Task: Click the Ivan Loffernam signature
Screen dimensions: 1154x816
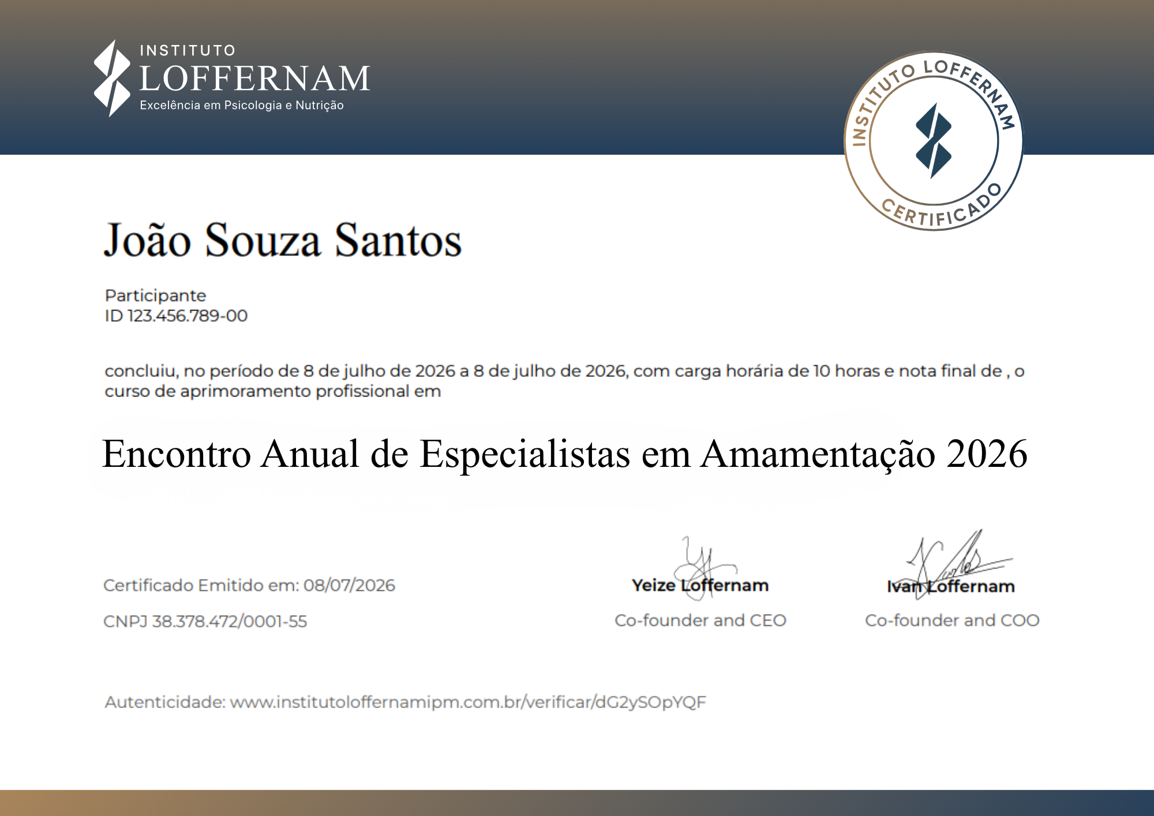Action: tap(952, 566)
